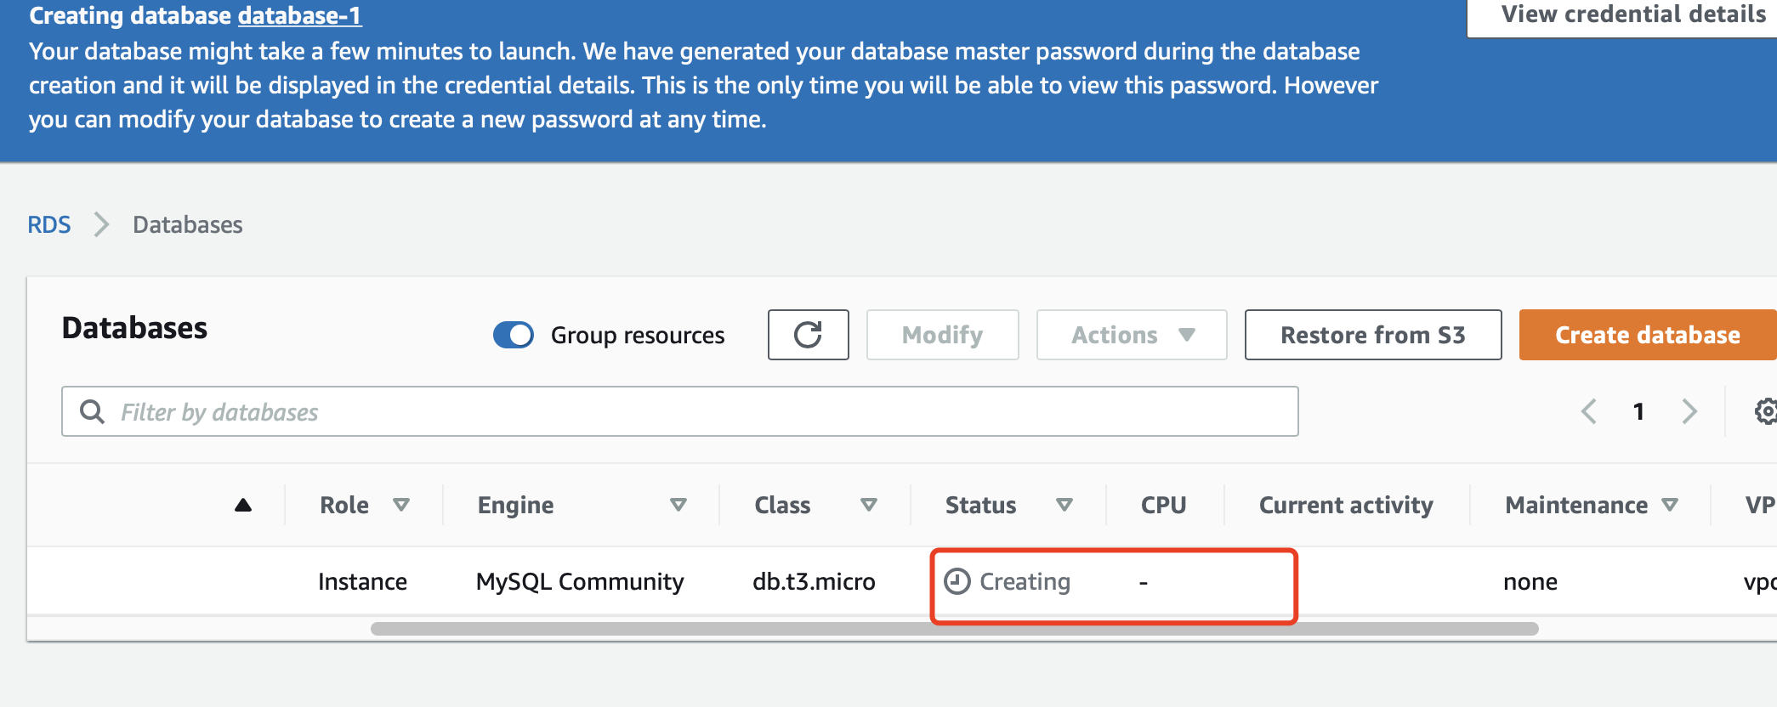Viewport: 1777px width, 707px height.
Task: Click the horizontal table scrollbar
Action: [954, 629]
